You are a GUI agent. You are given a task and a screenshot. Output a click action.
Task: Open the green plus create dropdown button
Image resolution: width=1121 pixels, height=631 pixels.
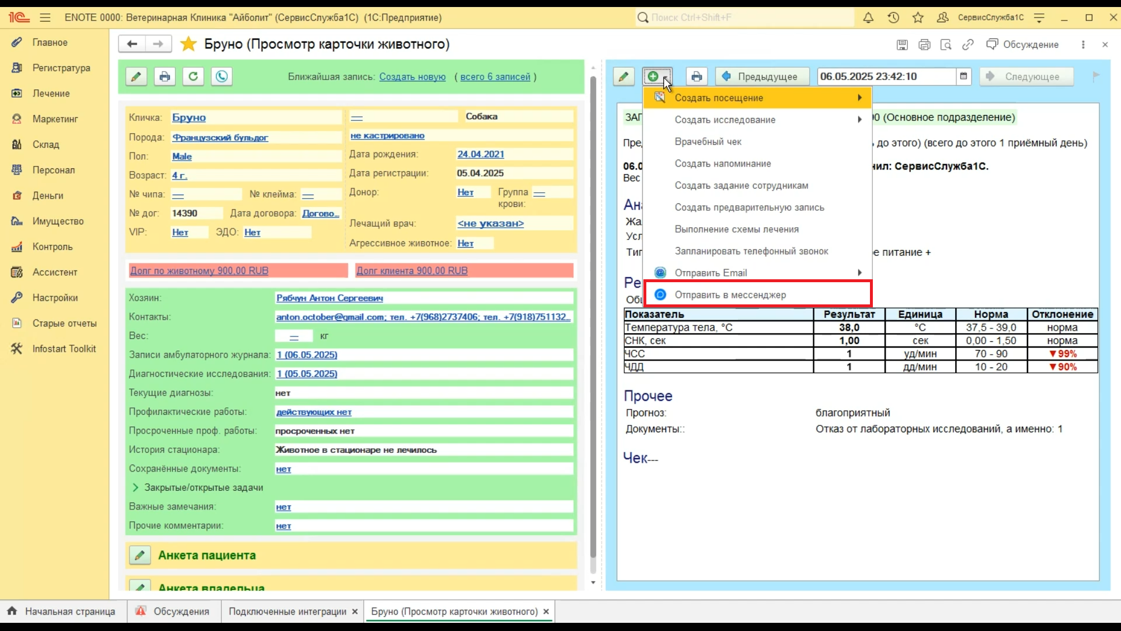[657, 77]
